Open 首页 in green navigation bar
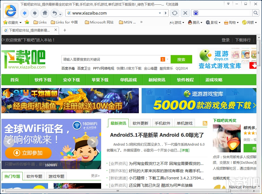Viewport: 262px width, 194px height. (x=15, y=80)
